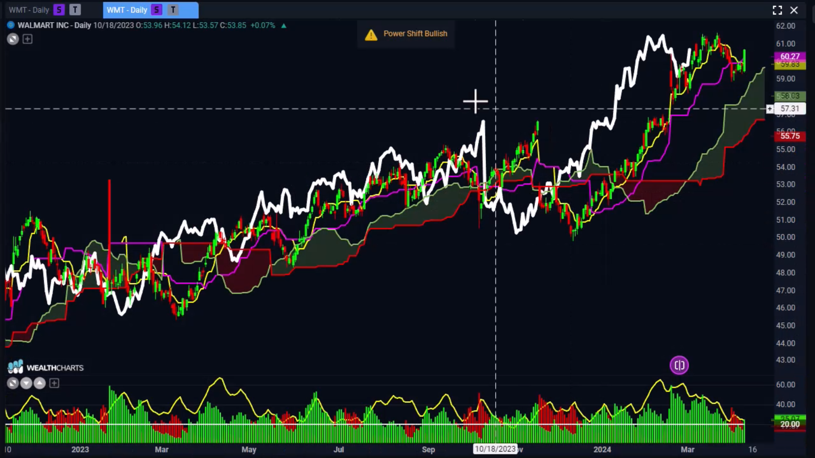
Task: Click 43.00 on the price axis
Action: click(x=786, y=360)
